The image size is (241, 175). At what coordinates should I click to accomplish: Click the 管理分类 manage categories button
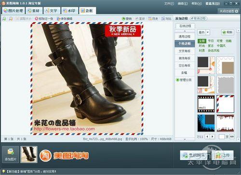click(x=184, y=80)
